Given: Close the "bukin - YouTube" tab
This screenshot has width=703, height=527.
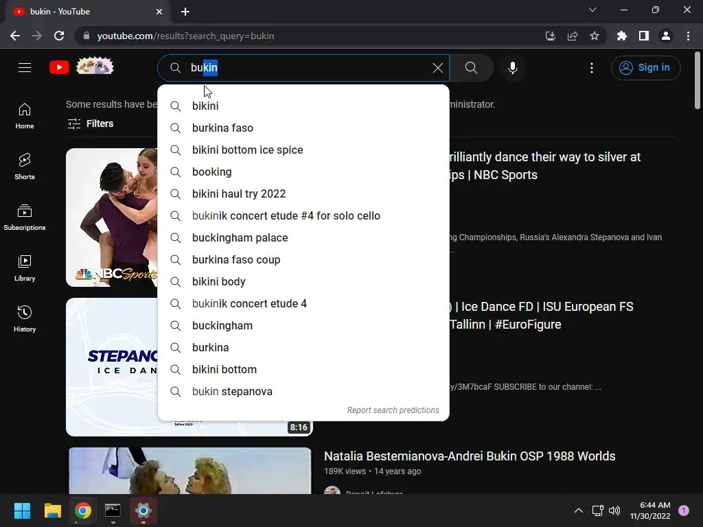Looking at the screenshot, I should (x=159, y=12).
